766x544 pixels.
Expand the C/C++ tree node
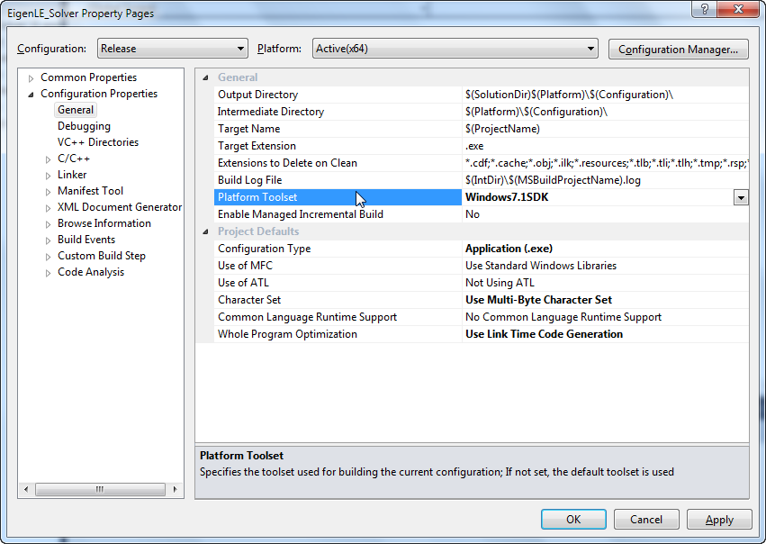[49, 159]
